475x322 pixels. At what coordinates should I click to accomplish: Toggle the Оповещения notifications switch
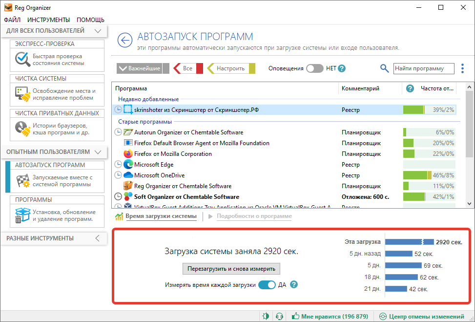[x=314, y=69]
